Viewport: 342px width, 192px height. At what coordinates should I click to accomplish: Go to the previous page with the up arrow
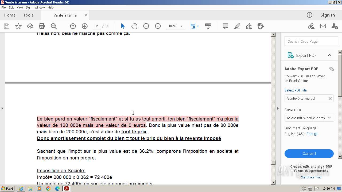pos(73,26)
